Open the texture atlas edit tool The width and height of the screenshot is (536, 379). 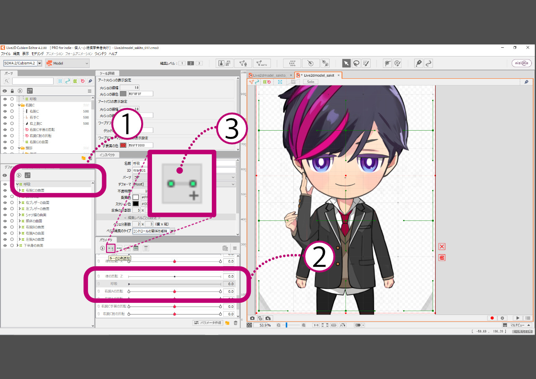click(225, 63)
